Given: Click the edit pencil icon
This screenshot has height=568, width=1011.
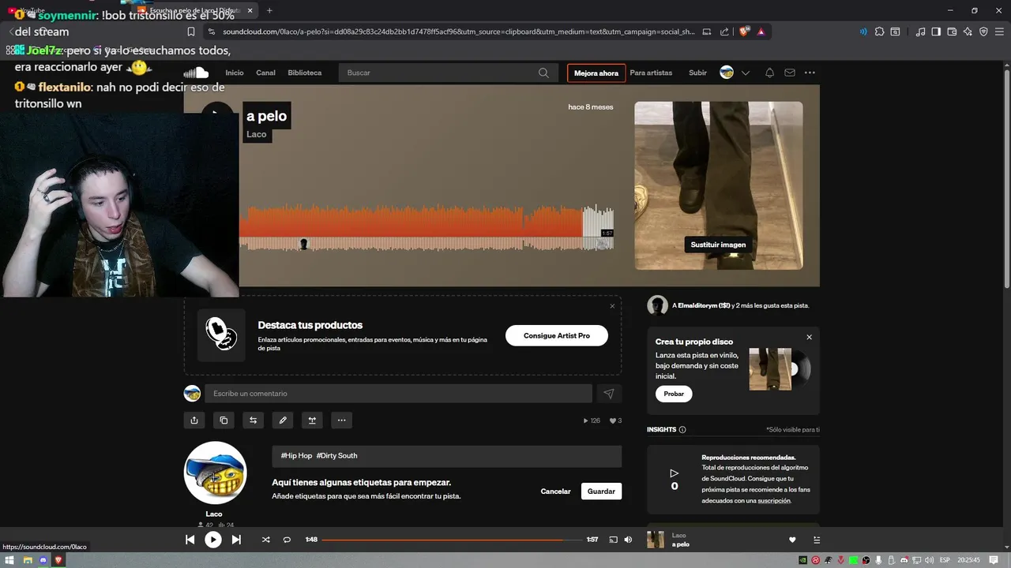Looking at the screenshot, I should point(283,420).
